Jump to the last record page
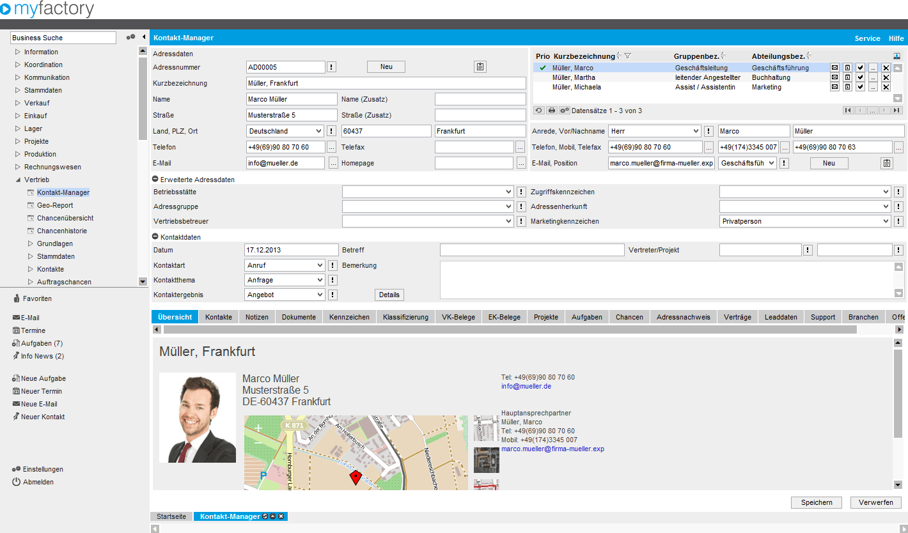 (896, 111)
